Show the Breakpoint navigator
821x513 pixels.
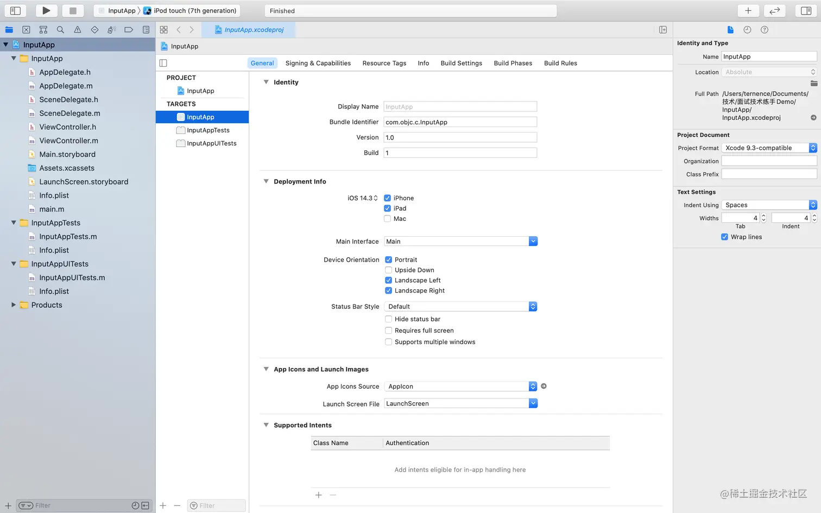(129, 30)
